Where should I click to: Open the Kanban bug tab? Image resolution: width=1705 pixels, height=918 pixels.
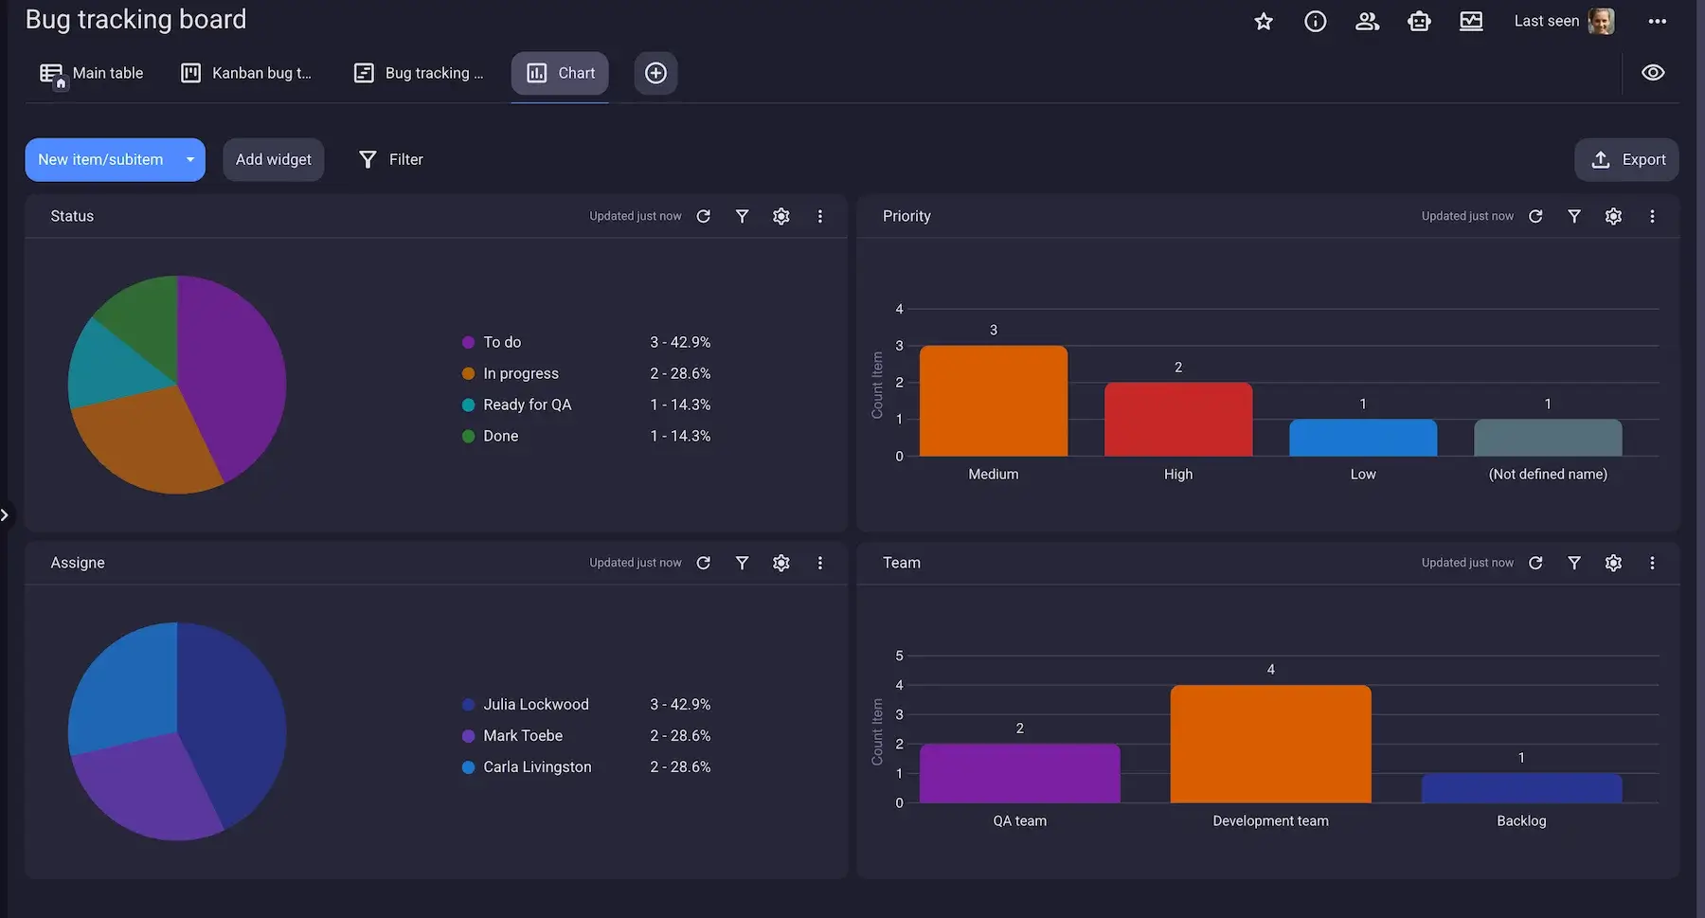click(x=246, y=73)
